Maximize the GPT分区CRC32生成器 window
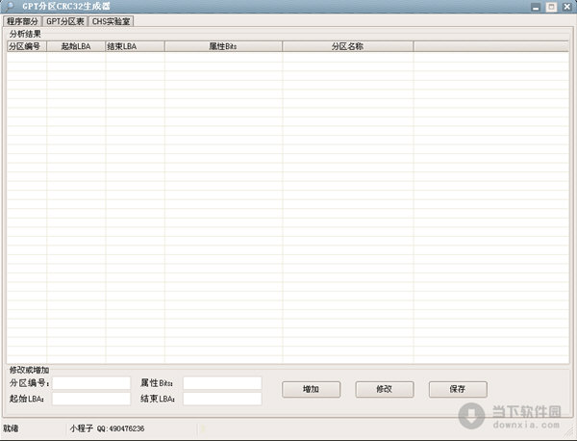Viewport: 577px width, 441px height. (551, 7)
